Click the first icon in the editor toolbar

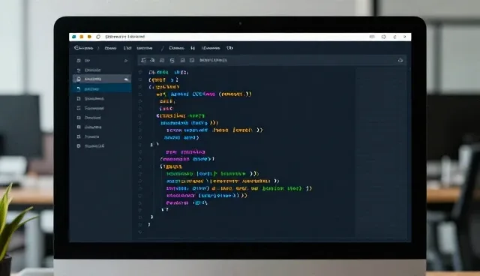[x=143, y=60]
